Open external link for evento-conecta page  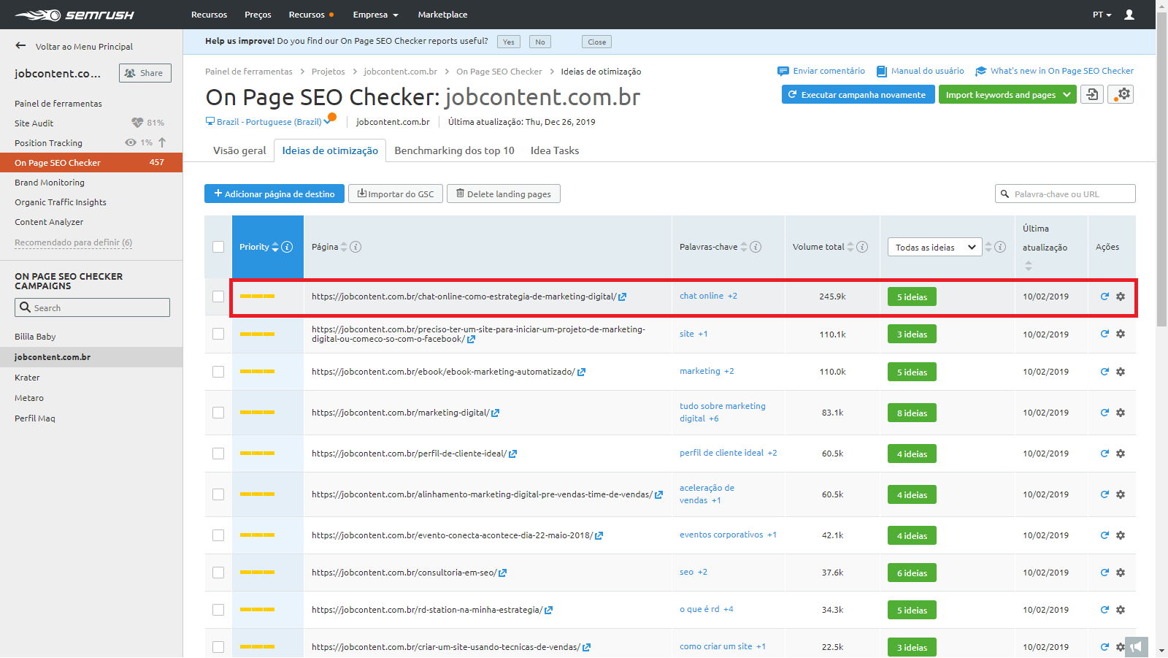599,535
